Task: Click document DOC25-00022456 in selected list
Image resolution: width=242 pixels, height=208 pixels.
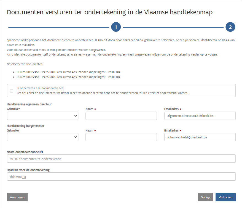Action: [68, 72]
